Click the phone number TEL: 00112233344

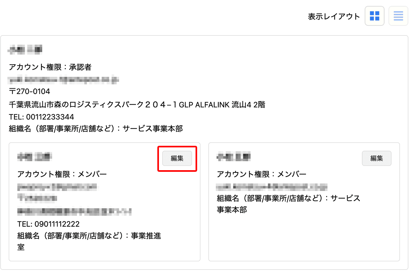tap(41, 117)
